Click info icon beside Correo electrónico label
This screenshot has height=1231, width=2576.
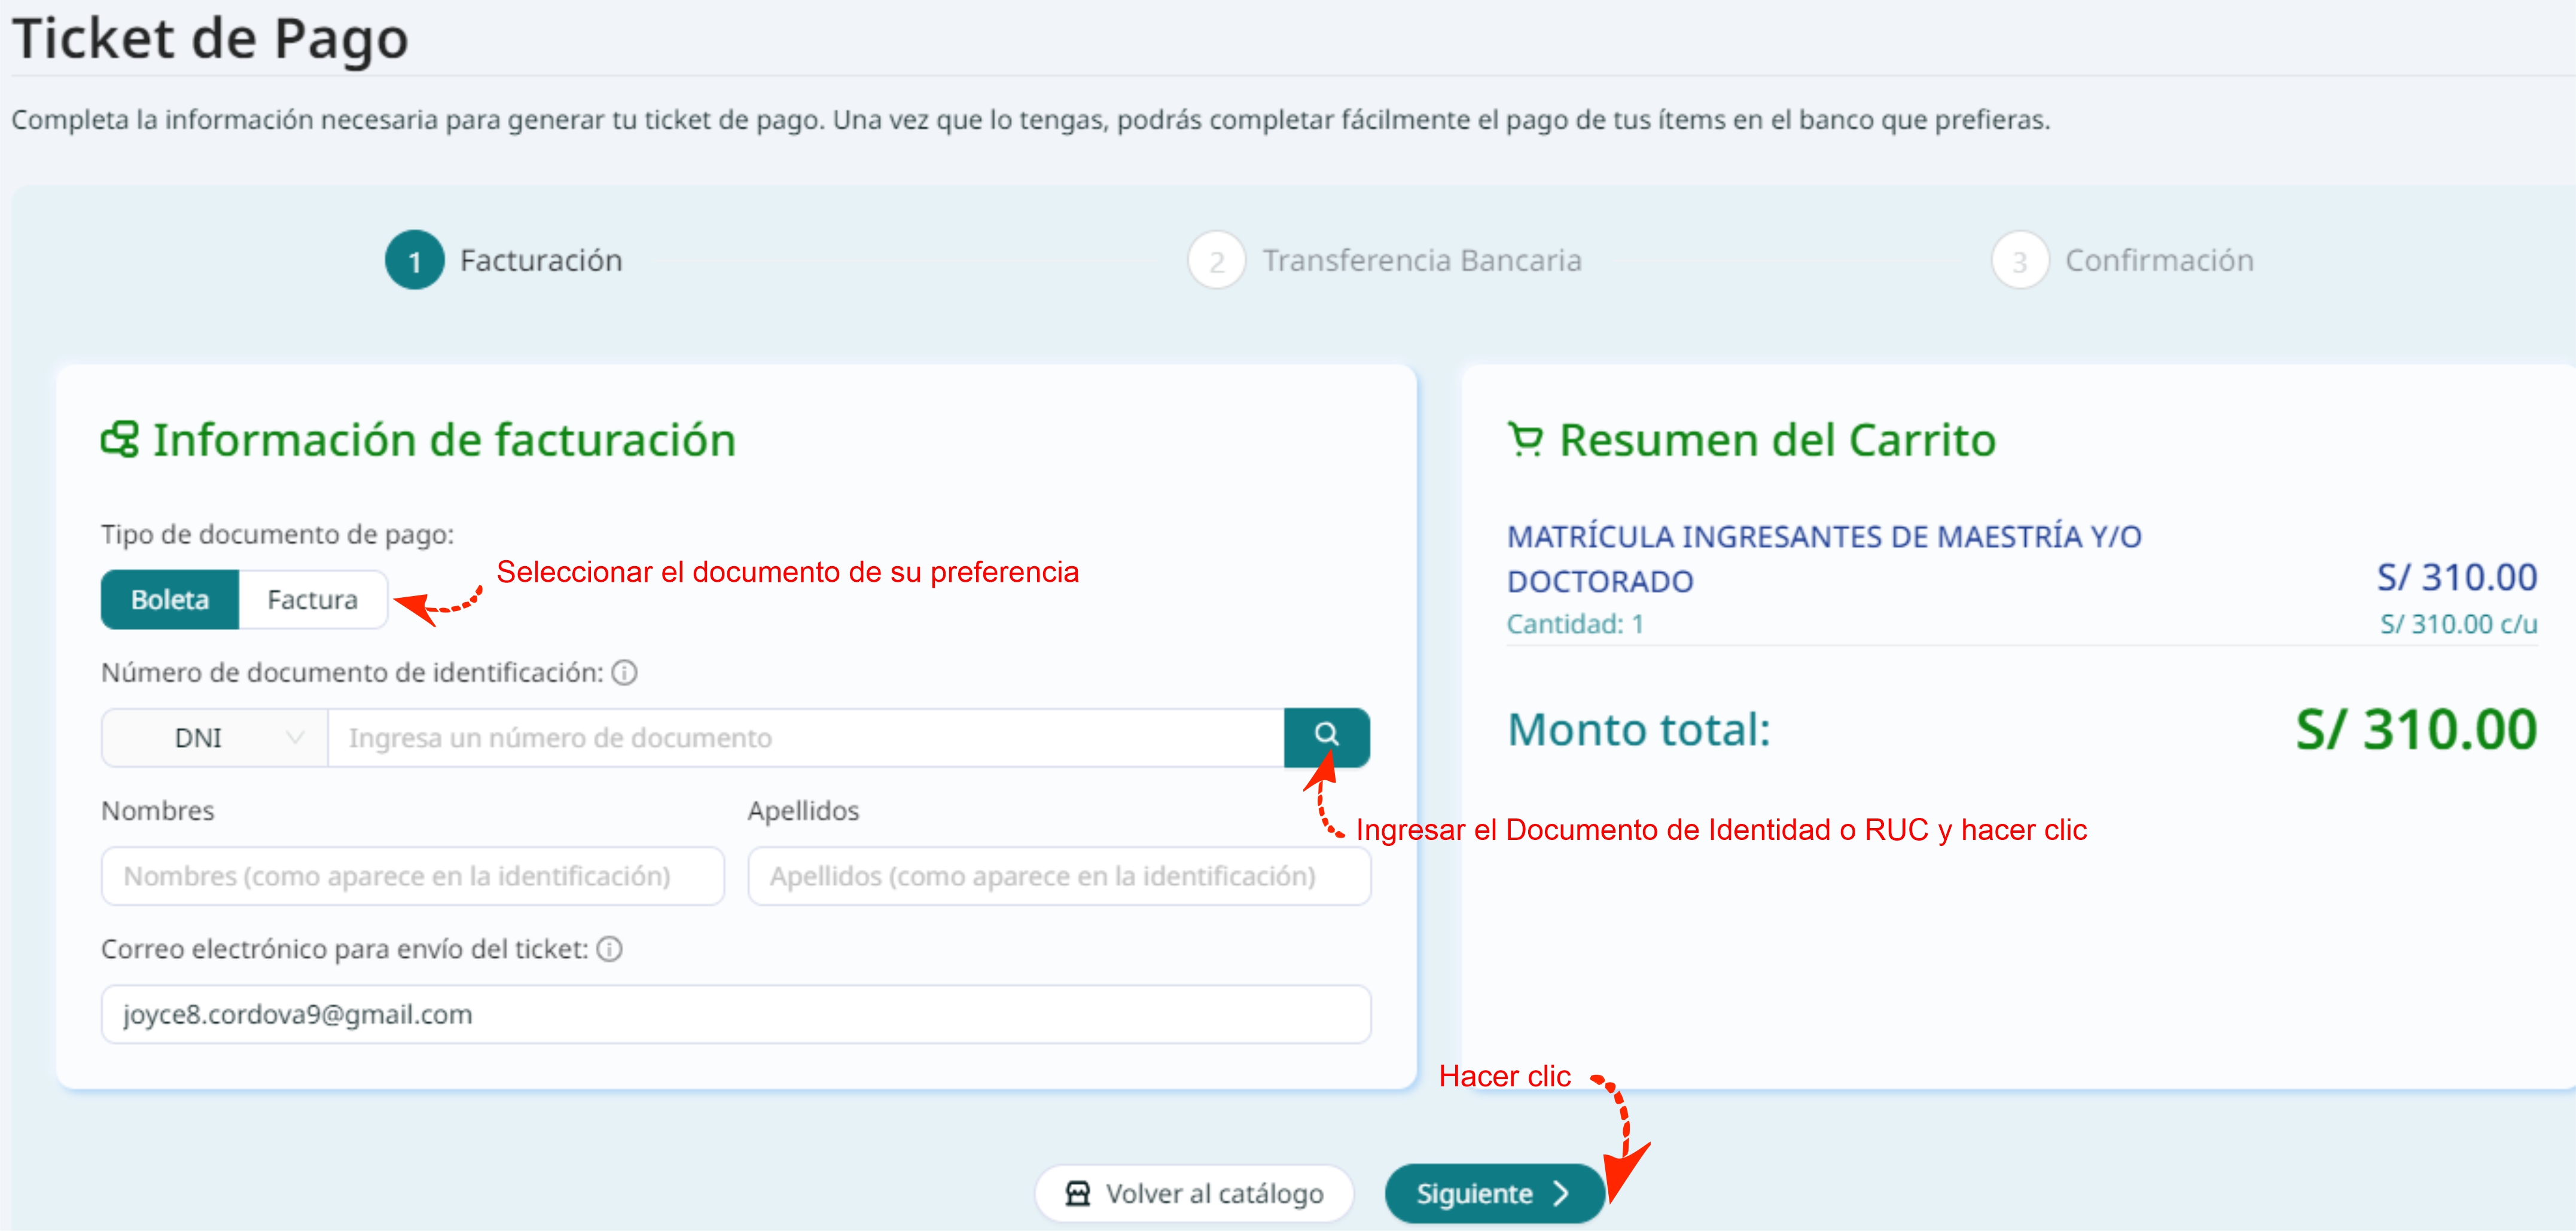point(609,949)
